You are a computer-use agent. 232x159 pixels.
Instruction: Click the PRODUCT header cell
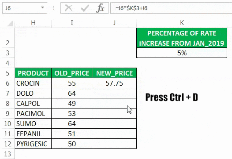coord(33,73)
